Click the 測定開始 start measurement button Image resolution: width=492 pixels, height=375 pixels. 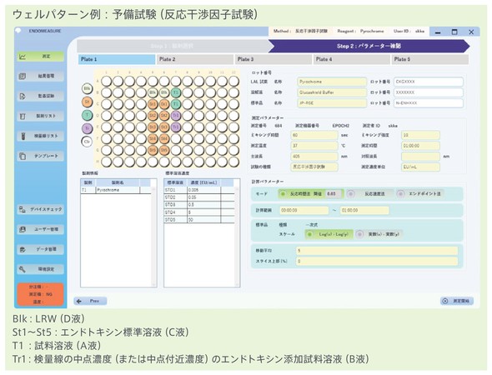457,301
